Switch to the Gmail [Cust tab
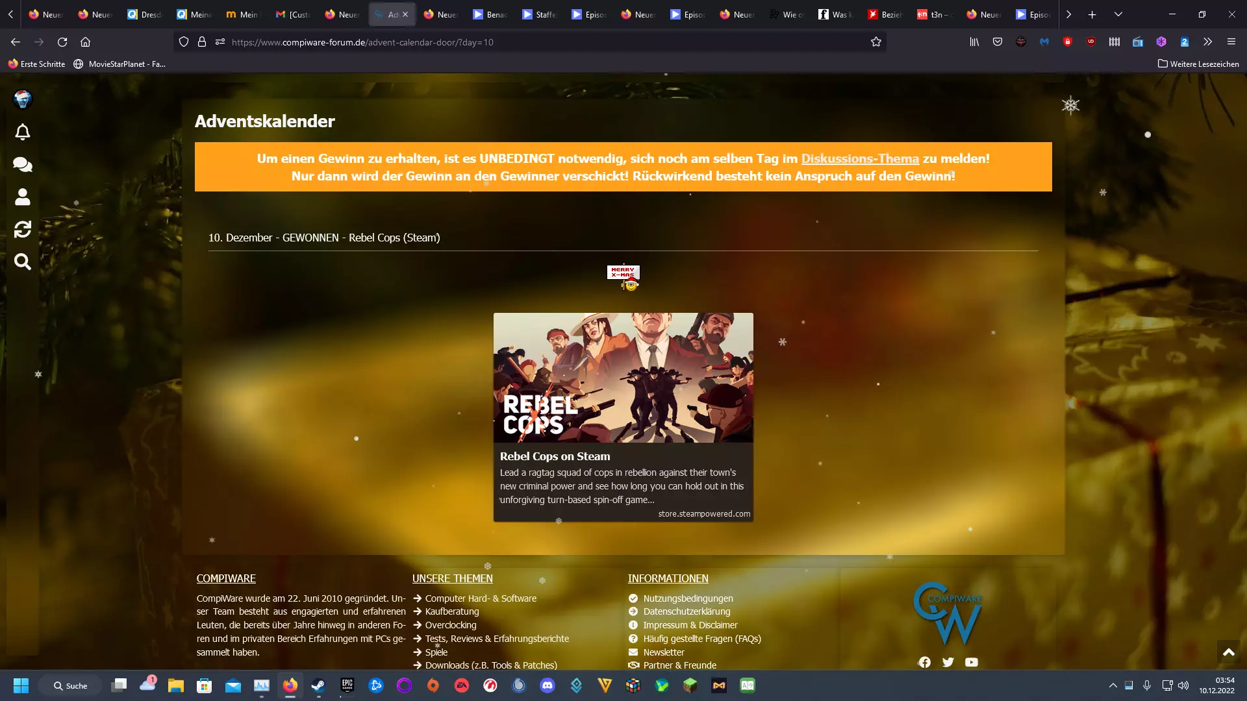Image resolution: width=1247 pixels, height=701 pixels. (x=294, y=14)
